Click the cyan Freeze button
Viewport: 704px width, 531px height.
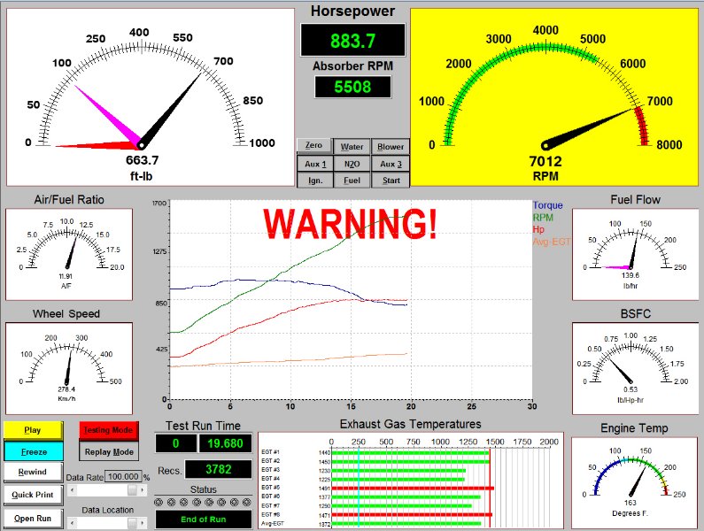click(34, 451)
